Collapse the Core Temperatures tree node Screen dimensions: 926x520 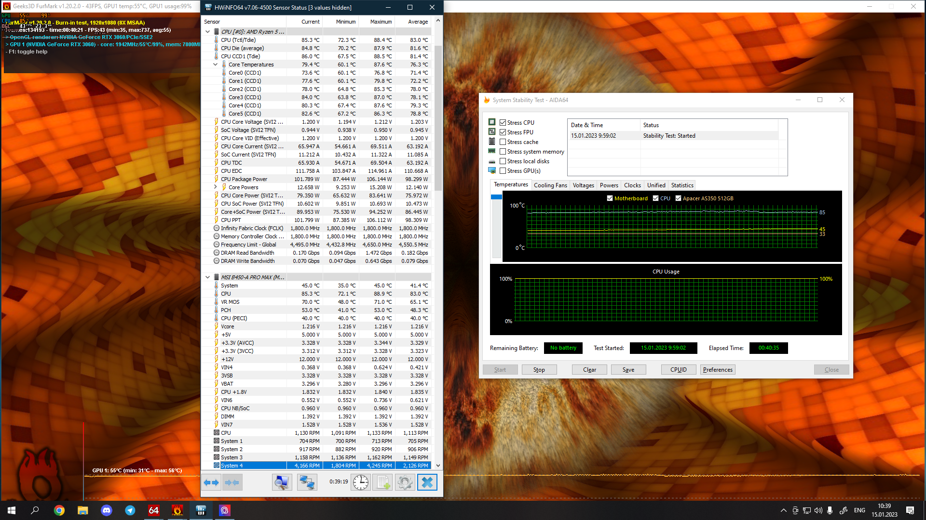(x=216, y=65)
